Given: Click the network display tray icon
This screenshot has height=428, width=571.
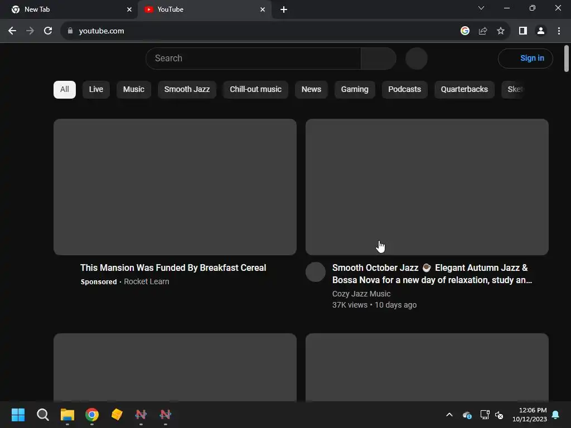Looking at the screenshot, I should pos(485,415).
